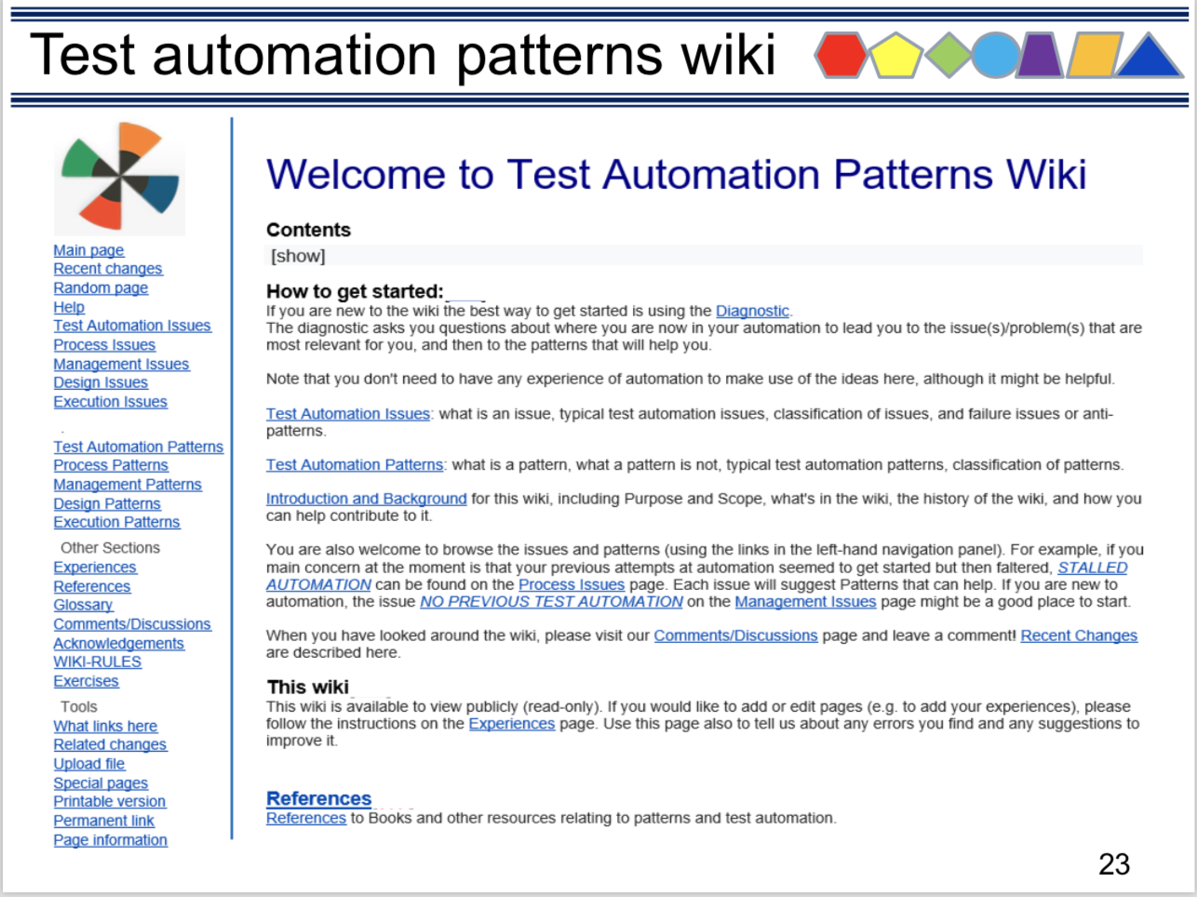The width and height of the screenshot is (1197, 897).
Task: Open Process Patterns link
Action: click(x=111, y=465)
